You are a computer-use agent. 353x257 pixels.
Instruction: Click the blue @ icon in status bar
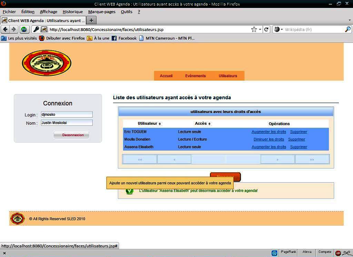274,253
